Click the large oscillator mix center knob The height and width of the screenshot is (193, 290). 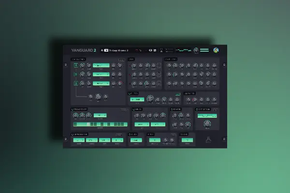[98, 96]
